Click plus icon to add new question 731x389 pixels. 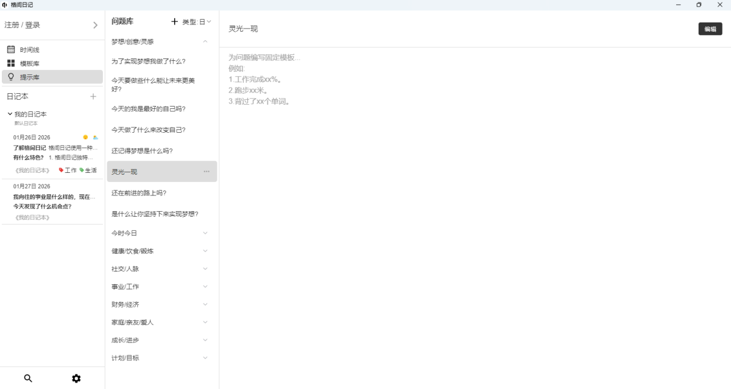[x=175, y=21]
